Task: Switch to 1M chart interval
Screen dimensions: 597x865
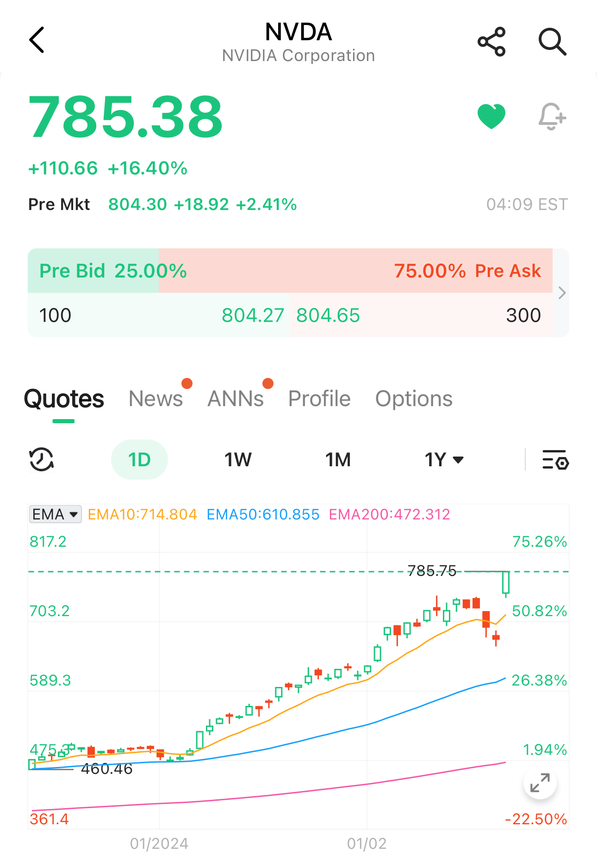Action: click(338, 460)
